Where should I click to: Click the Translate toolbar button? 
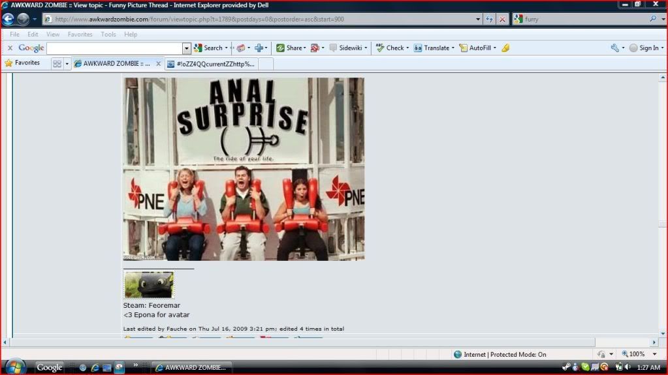pos(432,48)
